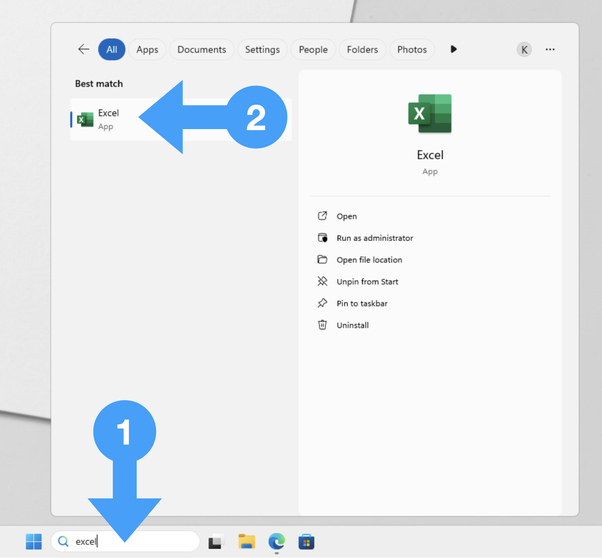Image resolution: width=602 pixels, height=558 pixels.
Task: Filter search results by Settings
Action: click(262, 50)
